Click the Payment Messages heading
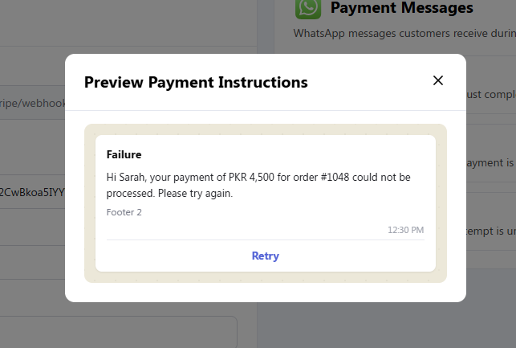Screen dimensions: 516x348 (x=402, y=7)
